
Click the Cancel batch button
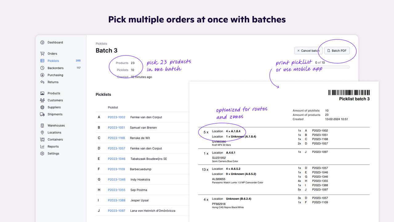(308, 51)
